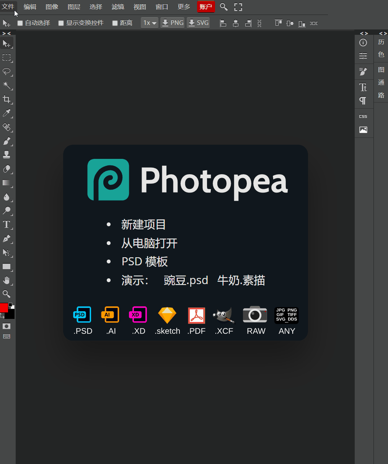Select the Pen tool

pyautogui.click(x=7, y=239)
